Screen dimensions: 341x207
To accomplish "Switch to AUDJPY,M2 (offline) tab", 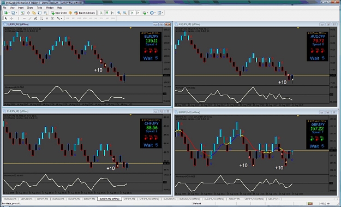I will click(214, 199).
